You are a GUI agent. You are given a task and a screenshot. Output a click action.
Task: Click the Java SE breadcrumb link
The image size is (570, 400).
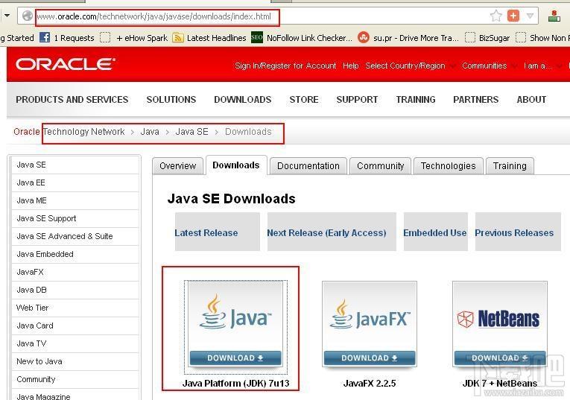pos(191,132)
